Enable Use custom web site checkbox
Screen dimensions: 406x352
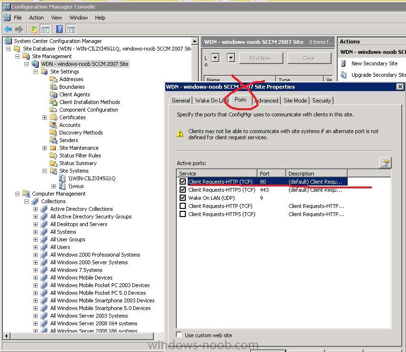pos(179,335)
